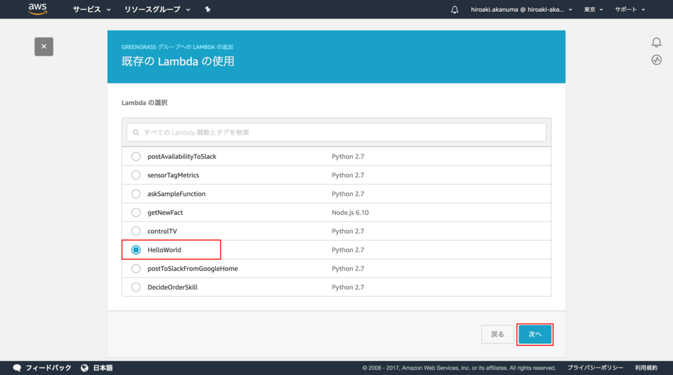The image size is (673, 375).
Task: Click the 次へ next button
Action: [x=535, y=334]
